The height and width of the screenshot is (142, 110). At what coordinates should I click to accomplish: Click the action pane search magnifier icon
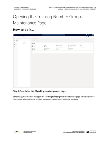[30, 37]
